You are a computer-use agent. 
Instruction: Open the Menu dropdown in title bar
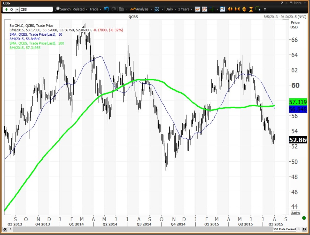pos(299,3)
